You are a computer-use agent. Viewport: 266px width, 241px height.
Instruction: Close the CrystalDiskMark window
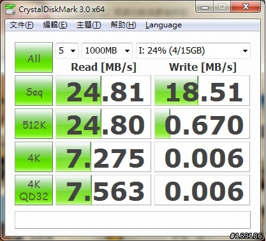pos(246,7)
